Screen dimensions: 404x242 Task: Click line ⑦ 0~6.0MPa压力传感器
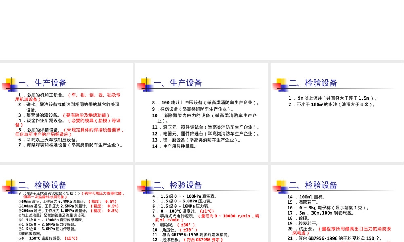(48, 229)
